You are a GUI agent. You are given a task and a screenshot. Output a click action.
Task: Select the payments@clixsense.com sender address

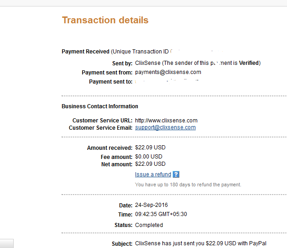(168, 72)
